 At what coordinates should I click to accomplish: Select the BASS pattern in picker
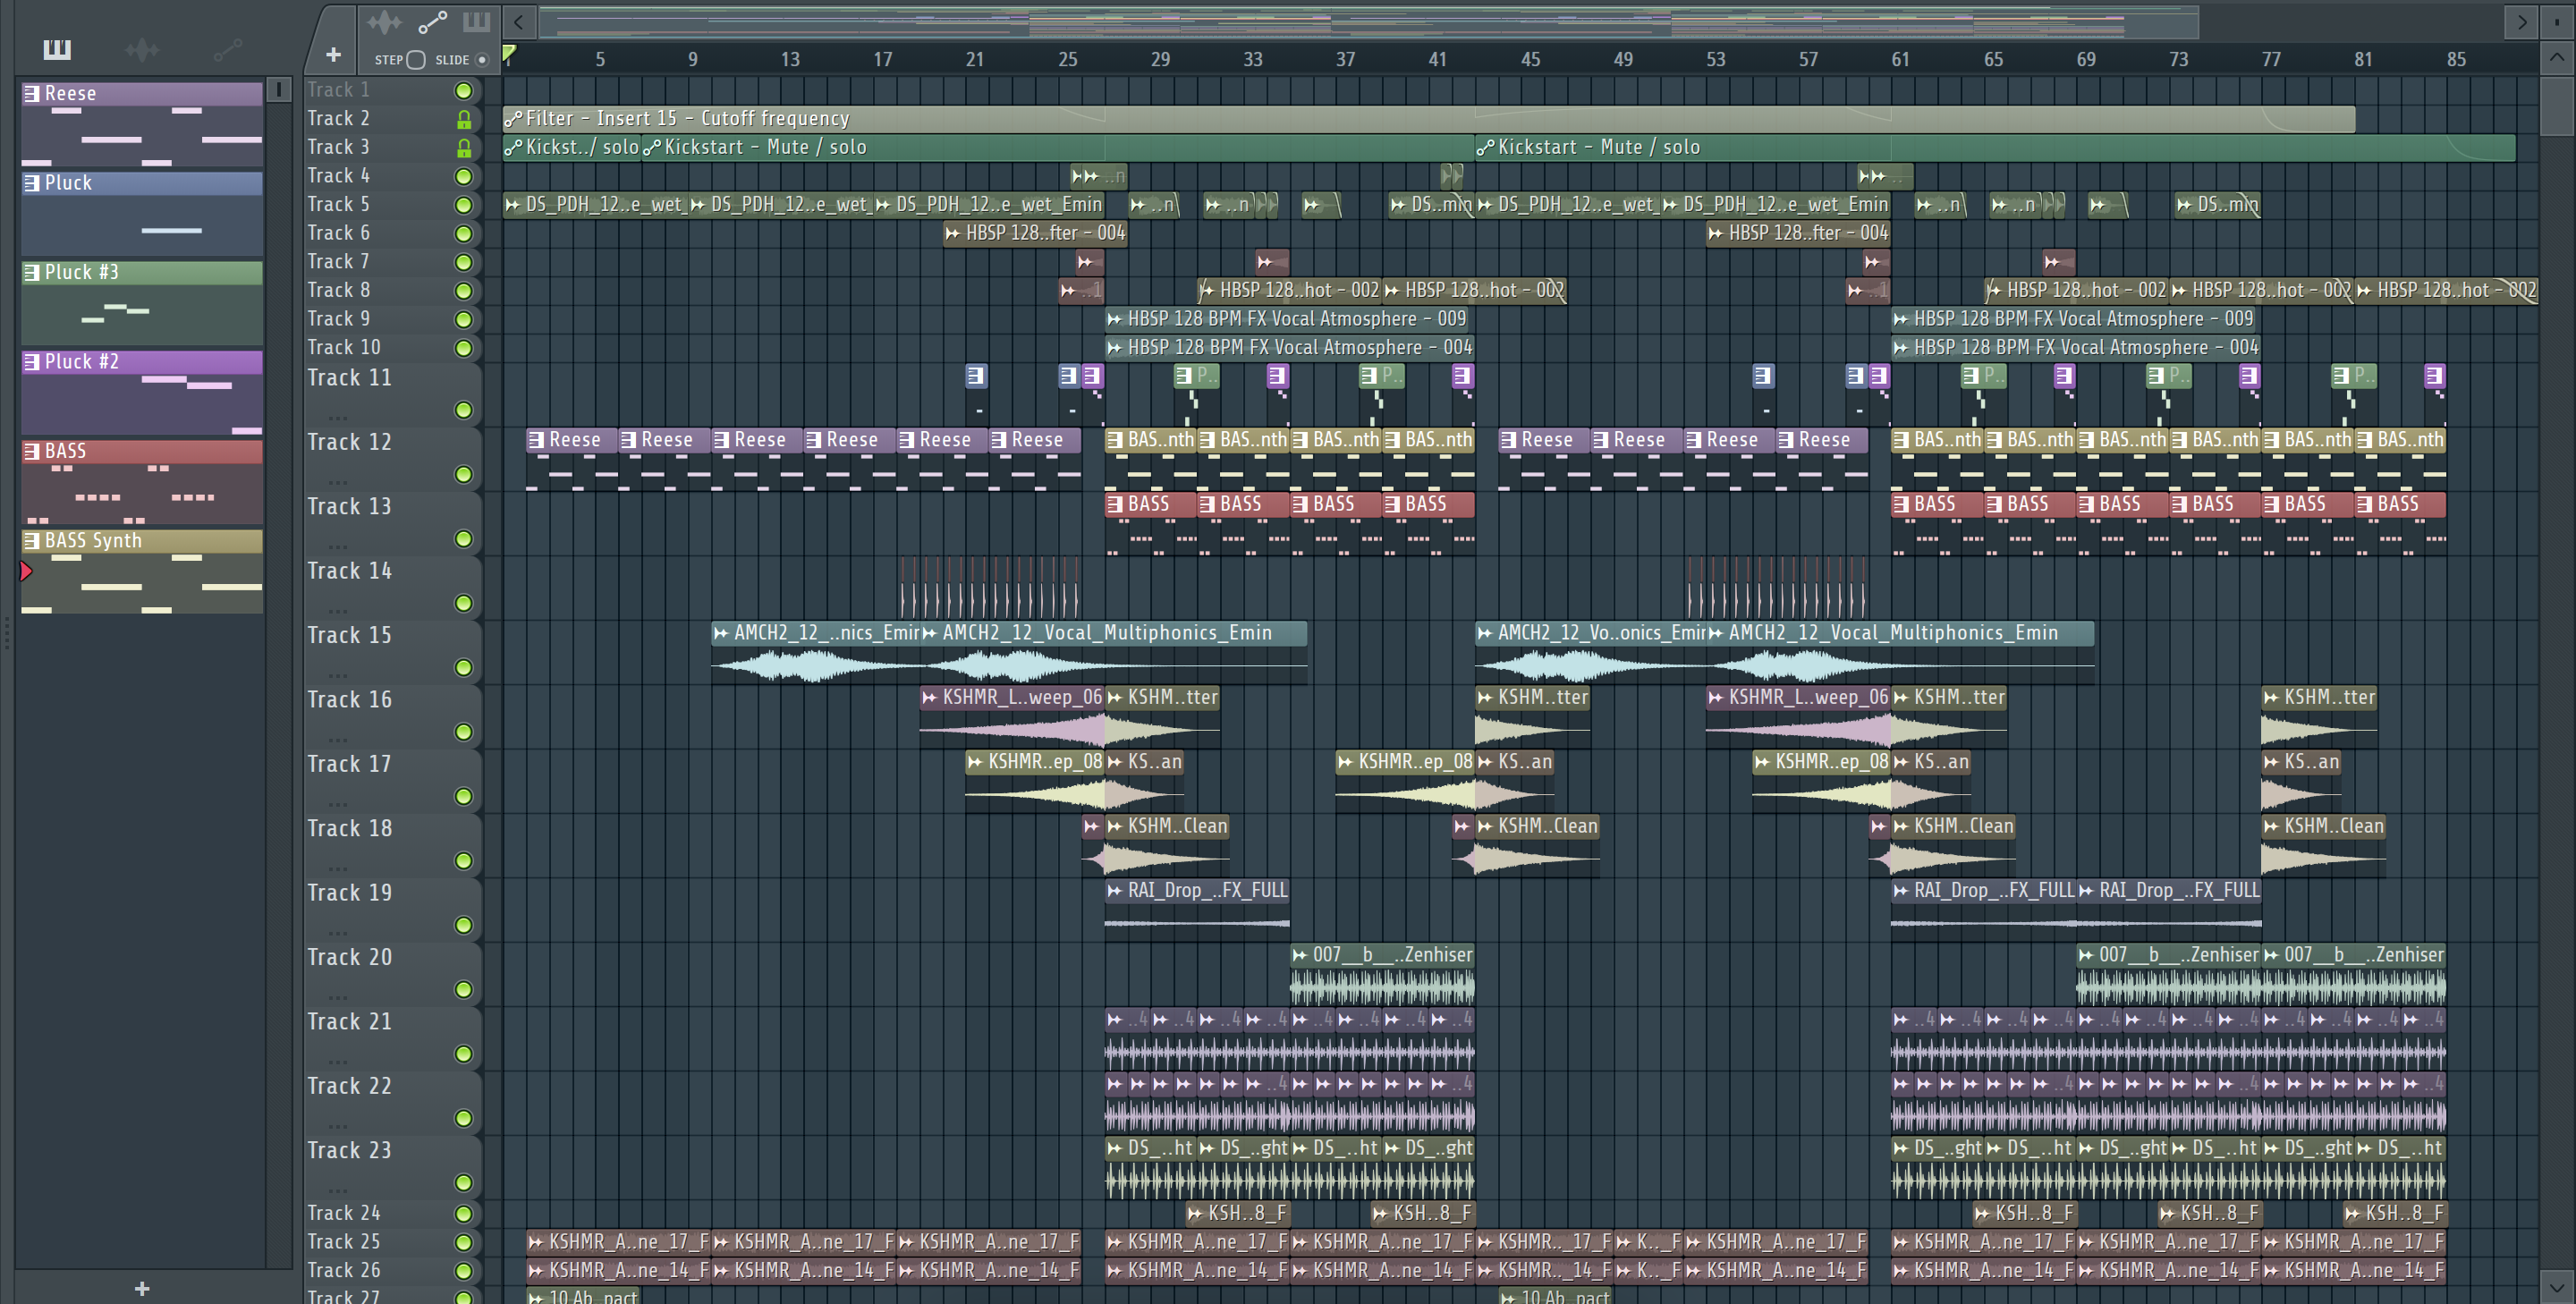point(142,481)
